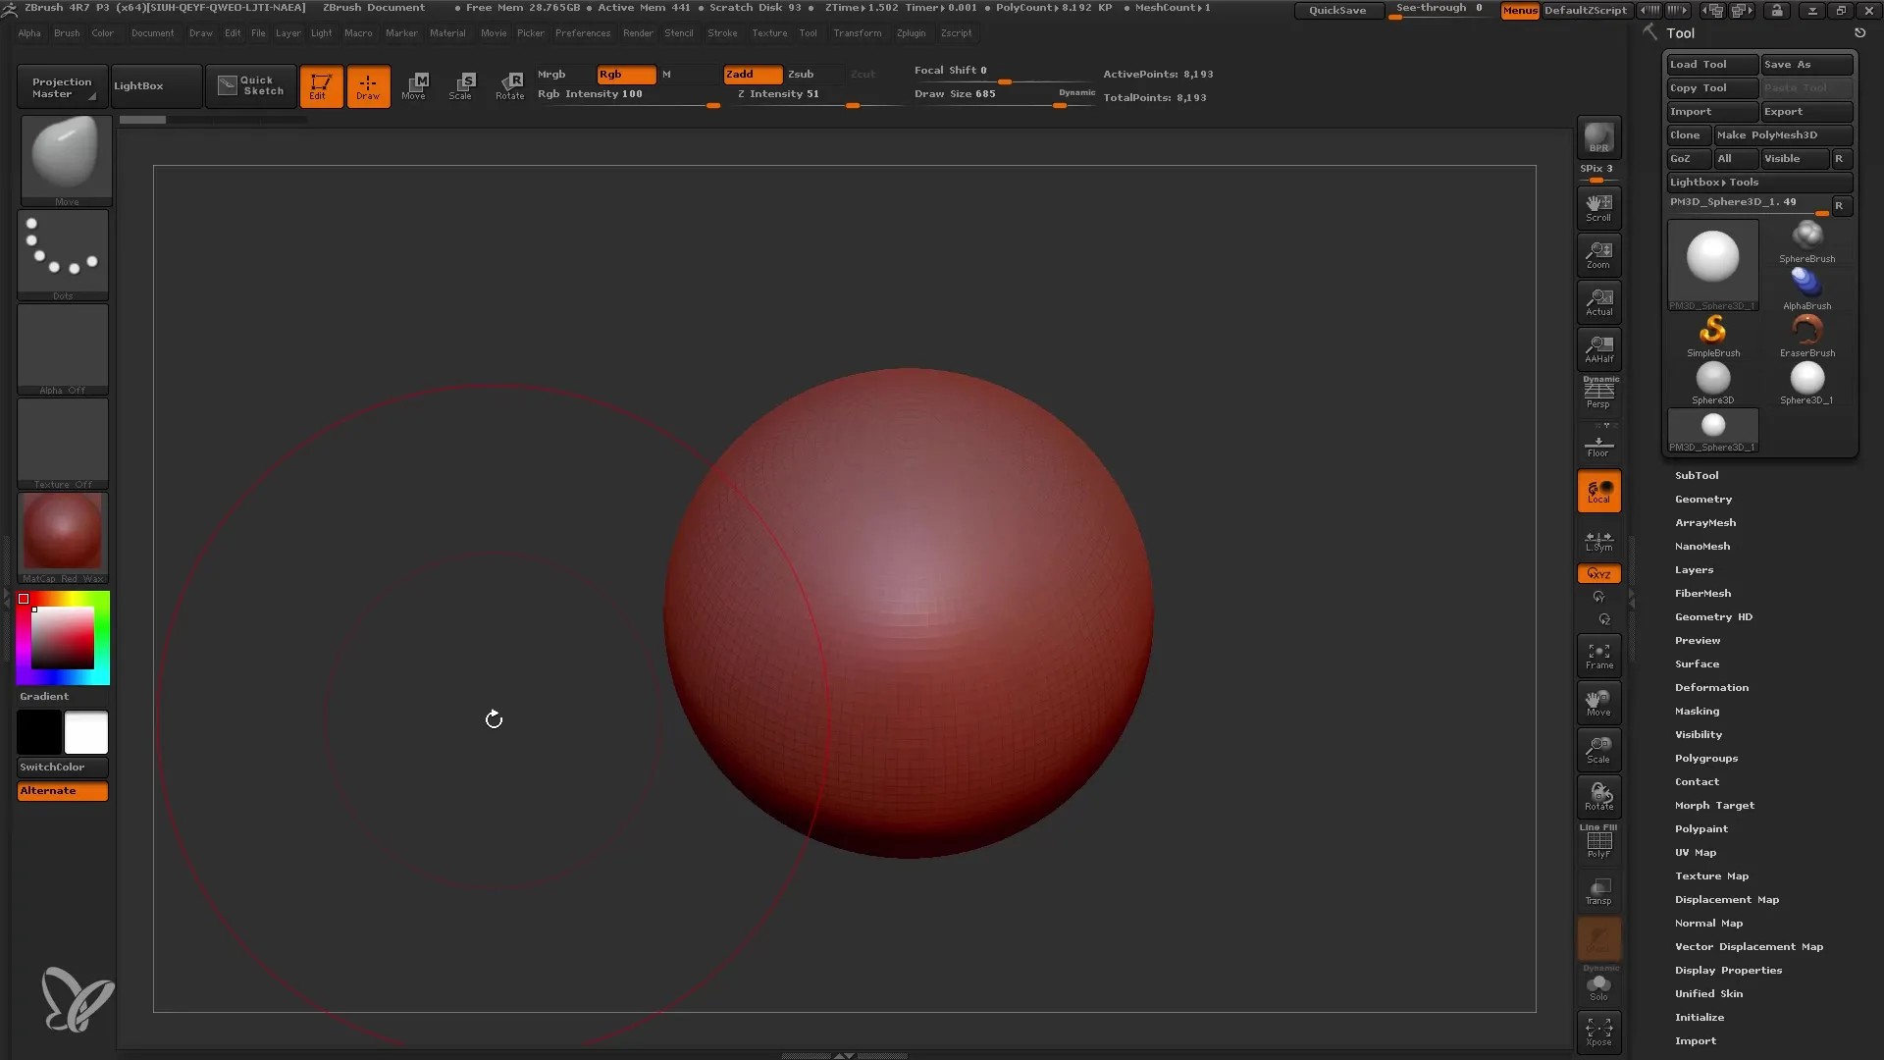This screenshot has height=1060, width=1884.
Task: Select the Rotate mode icon in top shelf
Action: (509, 86)
